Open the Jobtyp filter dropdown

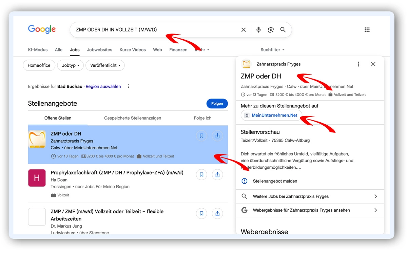coord(70,65)
